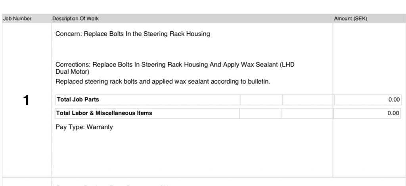
Task: Click the 'Dual Motor)' wrapped text line
Action: pos(72,72)
